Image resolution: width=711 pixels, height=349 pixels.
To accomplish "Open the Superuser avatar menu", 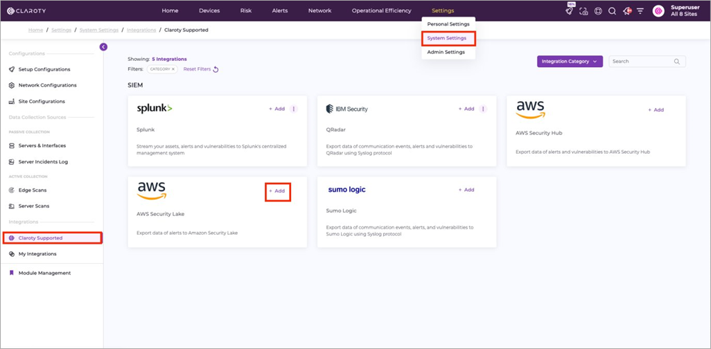I will click(658, 11).
